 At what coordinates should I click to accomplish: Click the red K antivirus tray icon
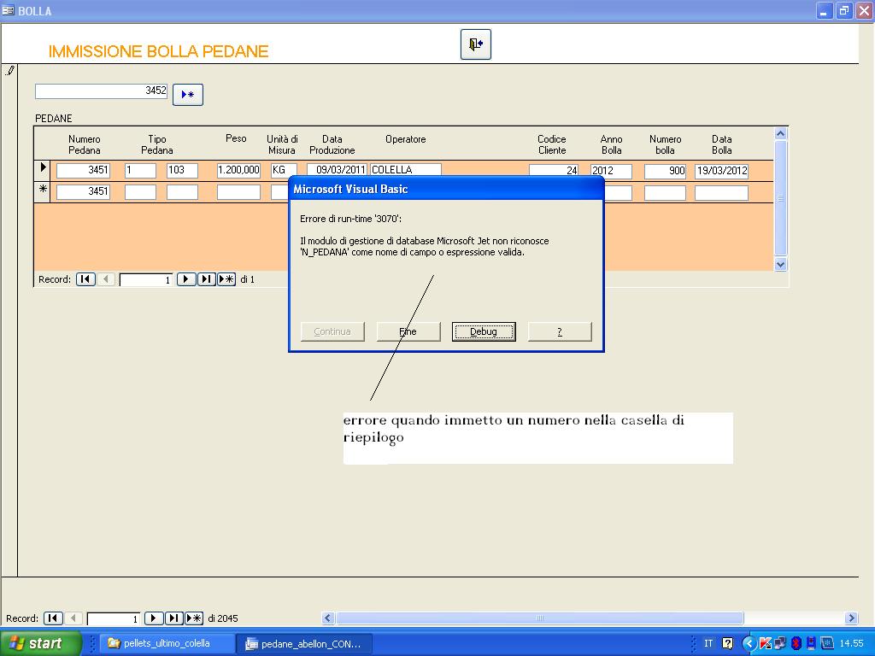coord(765,643)
